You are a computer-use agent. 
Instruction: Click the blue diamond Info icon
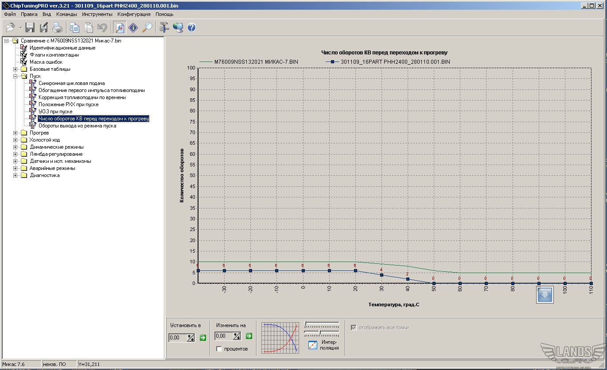(133, 28)
